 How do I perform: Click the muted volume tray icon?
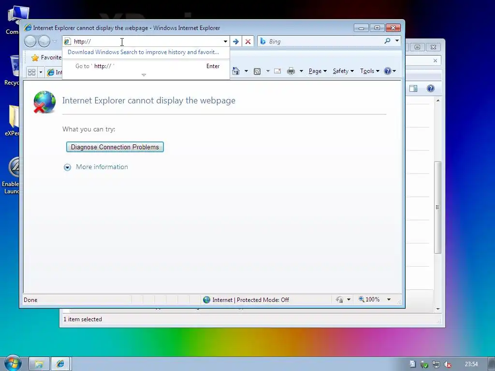click(447, 364)
